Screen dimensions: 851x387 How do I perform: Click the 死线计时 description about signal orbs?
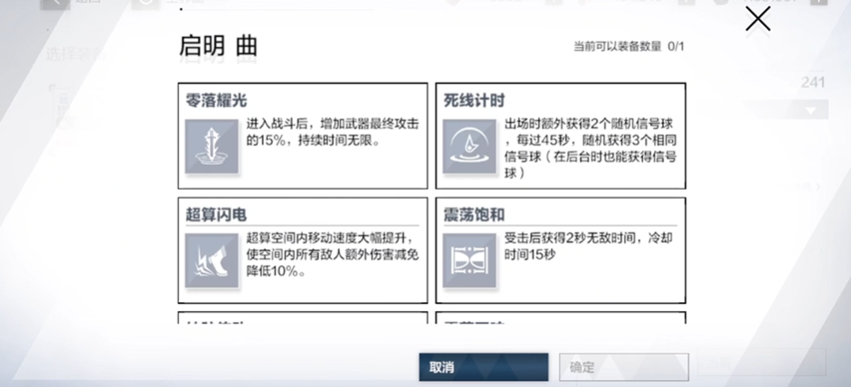(x=591, y=148)
